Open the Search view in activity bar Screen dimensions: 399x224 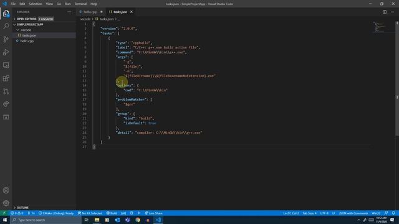click(x=6, y=26)
